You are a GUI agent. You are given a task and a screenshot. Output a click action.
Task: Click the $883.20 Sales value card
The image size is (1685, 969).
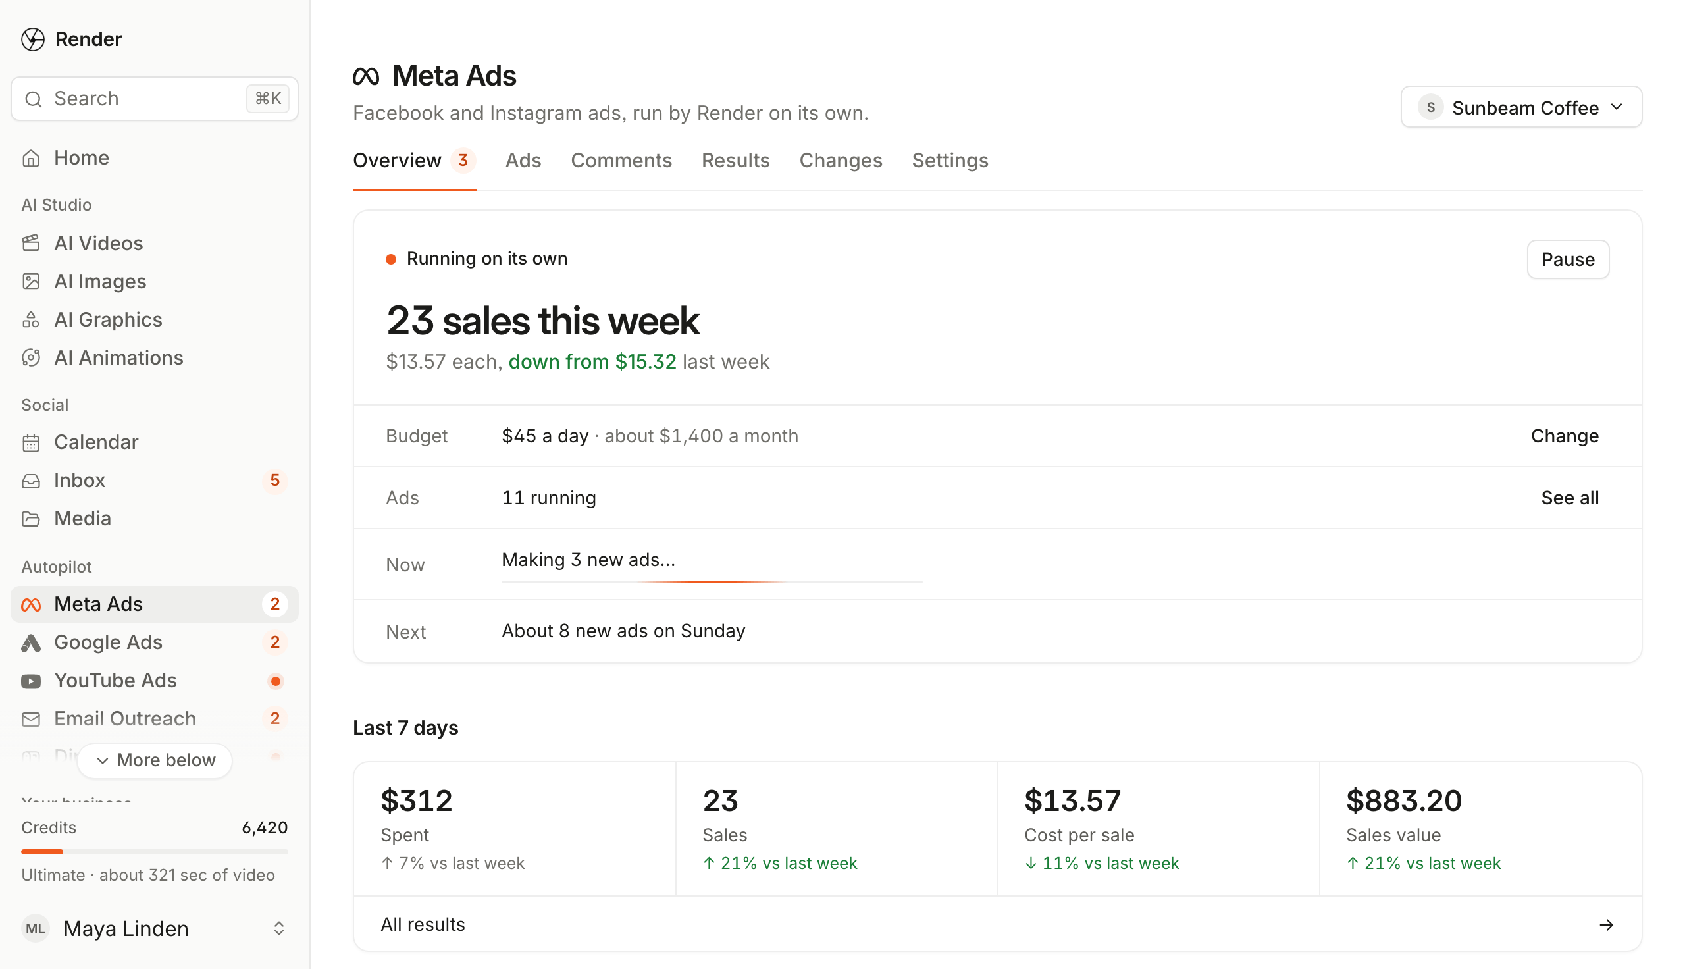click(x=1480, y=829)
